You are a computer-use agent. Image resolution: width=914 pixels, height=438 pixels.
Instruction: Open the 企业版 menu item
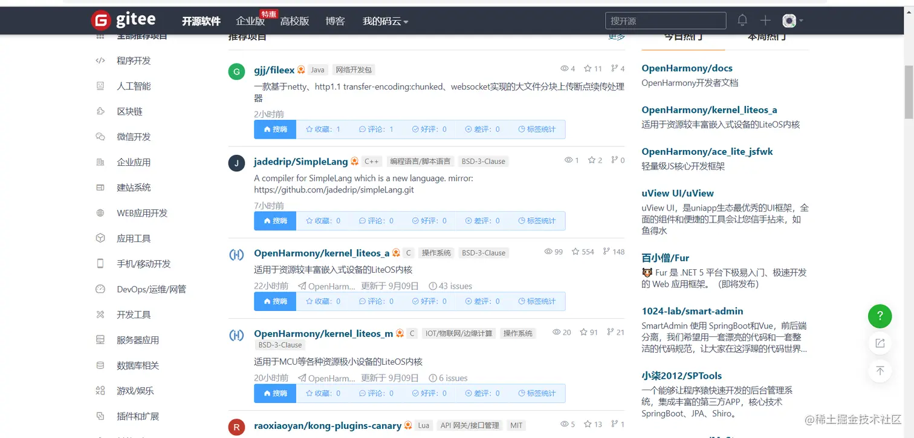(x=250, y=21)
